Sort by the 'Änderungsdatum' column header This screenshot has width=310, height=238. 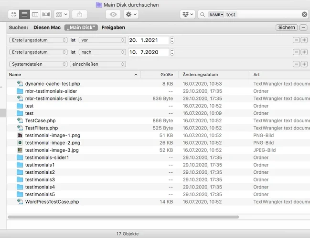201,75
